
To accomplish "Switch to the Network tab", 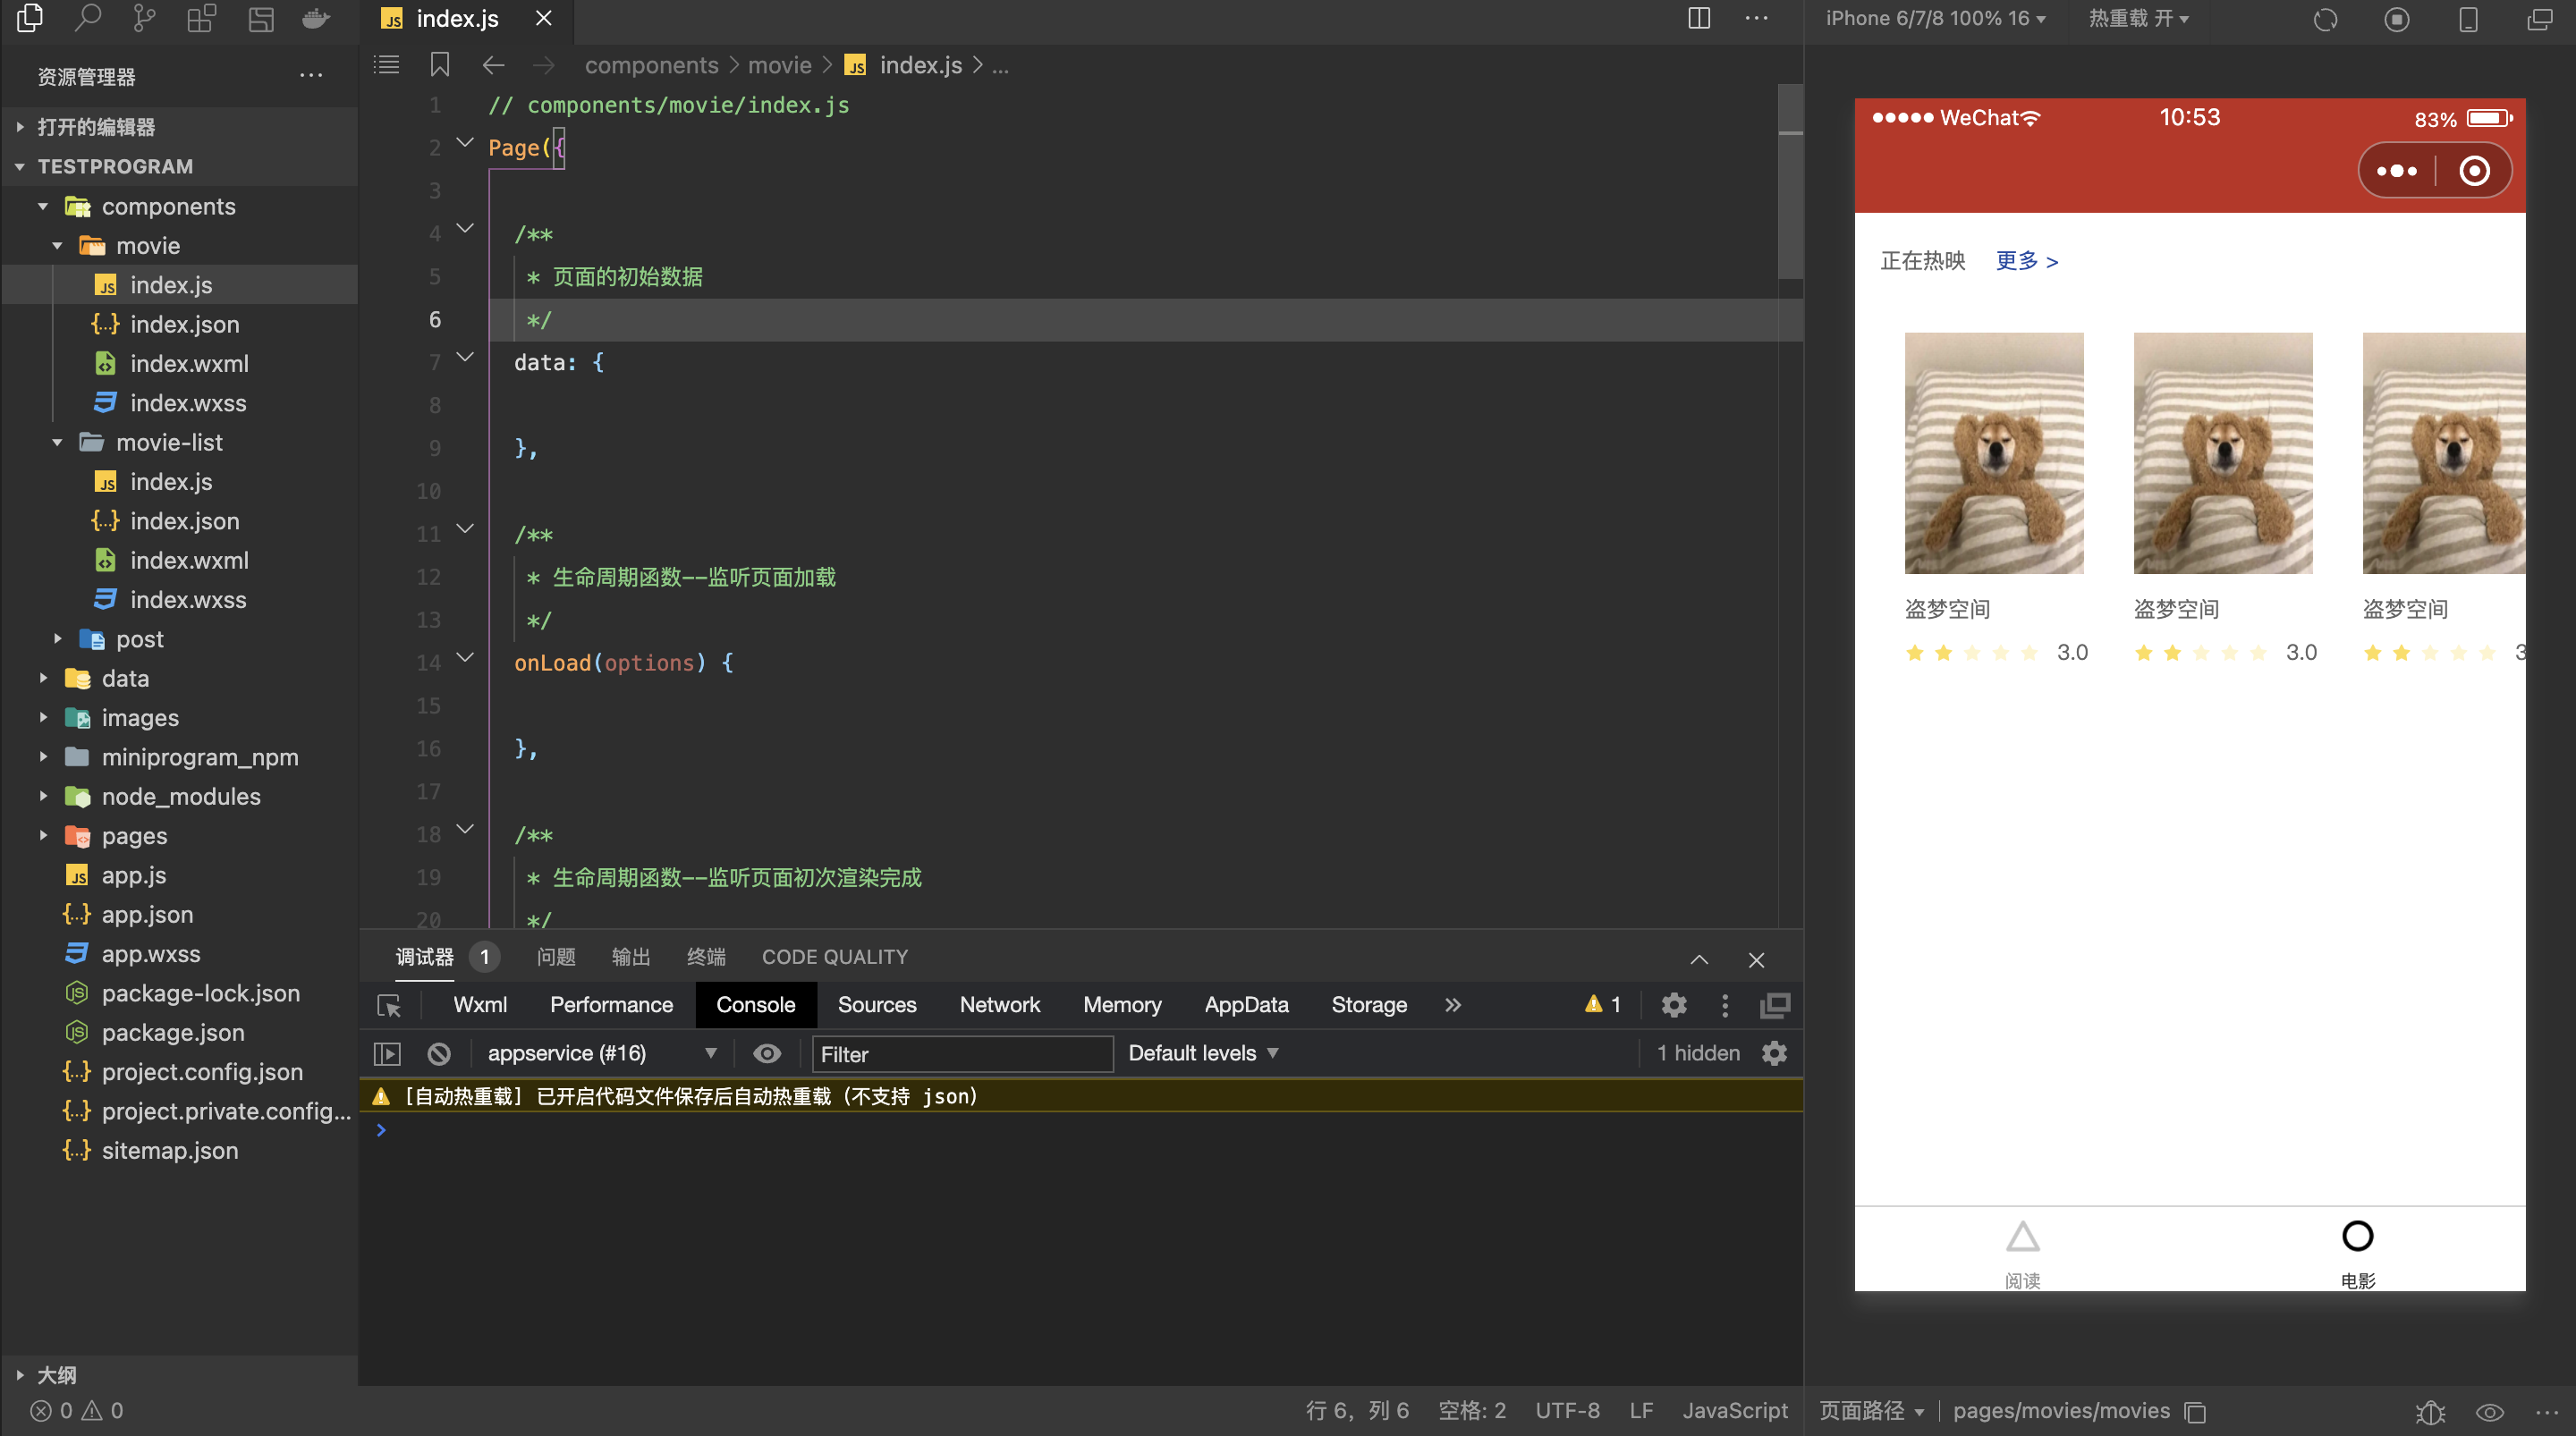I will [x=1000, y=1005].
